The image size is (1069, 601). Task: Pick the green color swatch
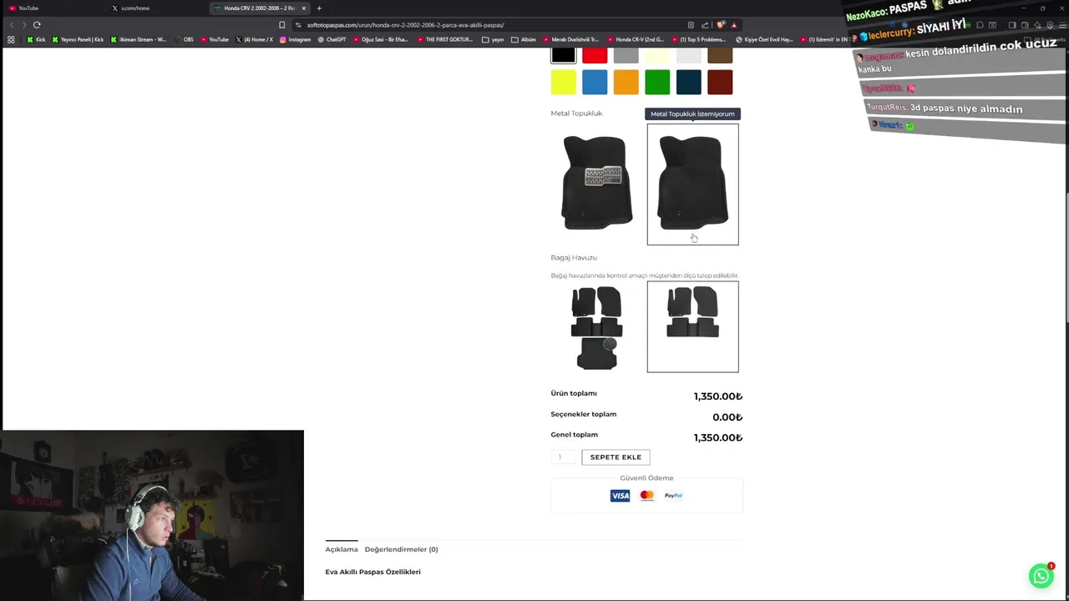(657, 82)
